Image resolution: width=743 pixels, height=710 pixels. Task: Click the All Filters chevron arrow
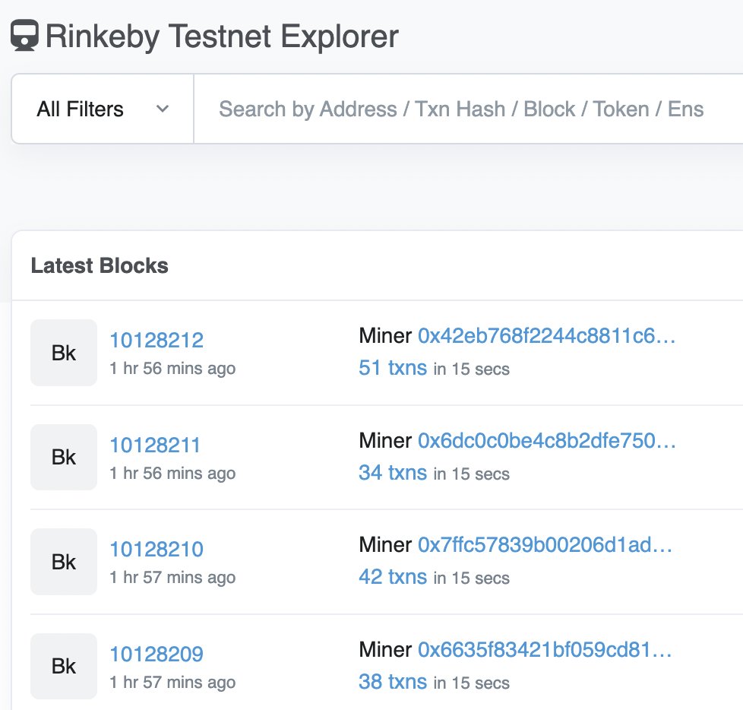(x=162, y=109)
